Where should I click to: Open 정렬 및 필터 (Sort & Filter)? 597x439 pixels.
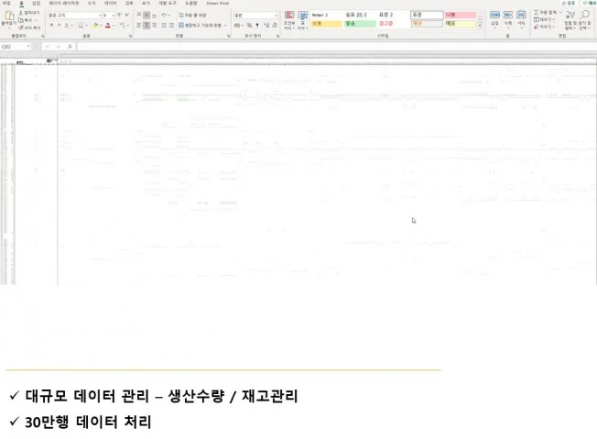[570, 20]
